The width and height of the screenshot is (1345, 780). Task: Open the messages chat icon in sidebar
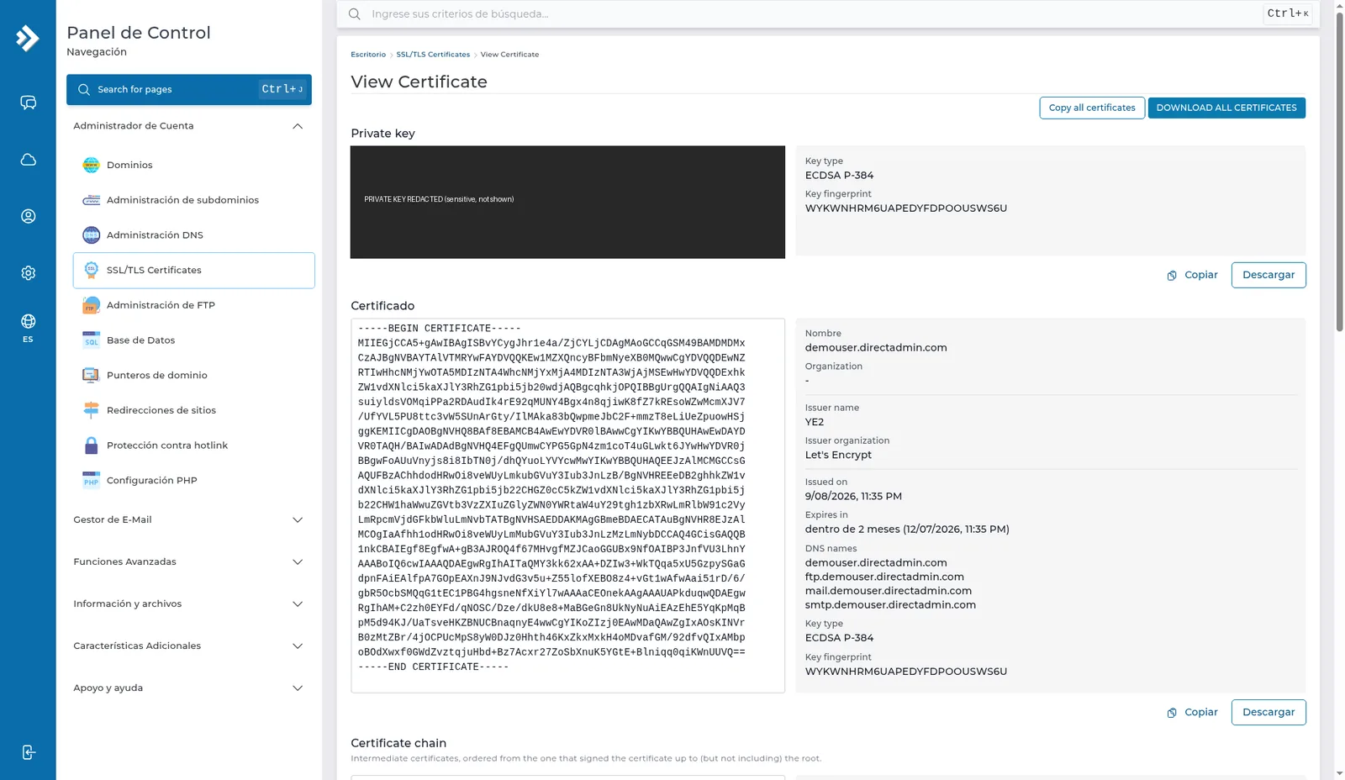[x=28, y=103]
